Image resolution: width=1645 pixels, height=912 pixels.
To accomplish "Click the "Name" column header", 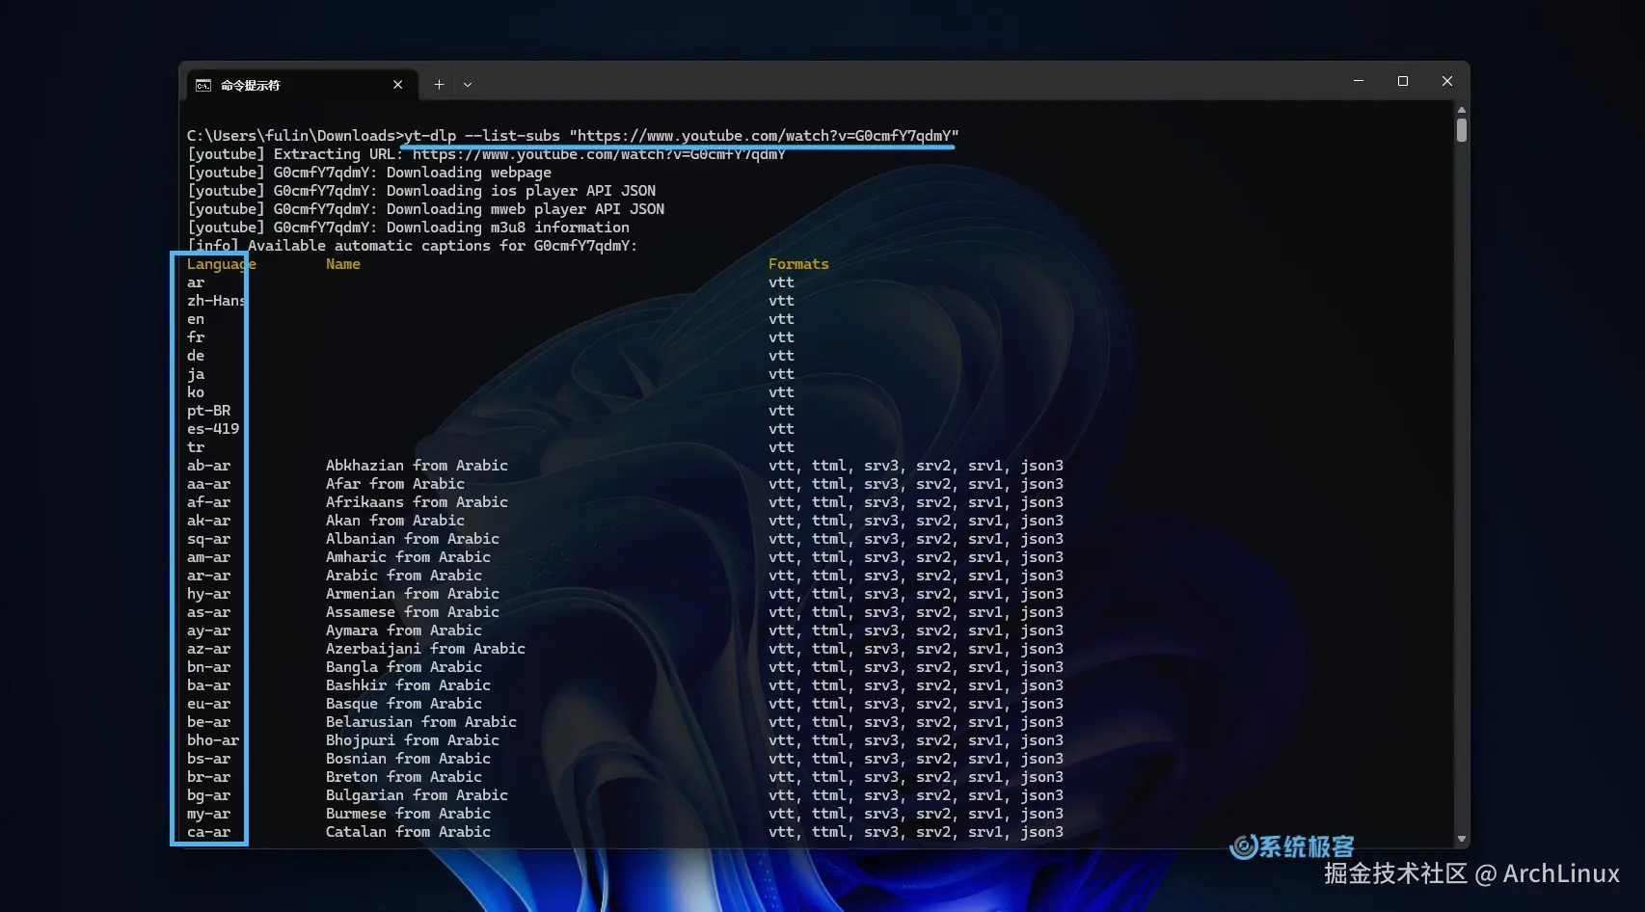I will coord(343,264).
